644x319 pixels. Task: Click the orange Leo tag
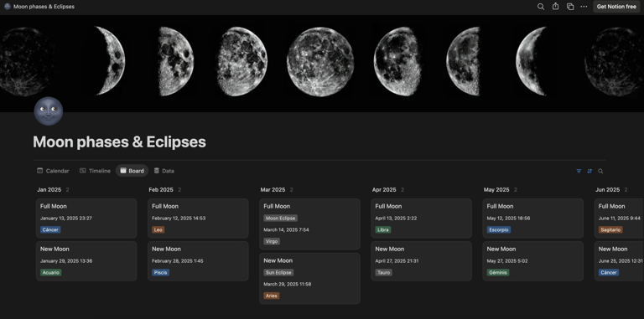[158, 229]
